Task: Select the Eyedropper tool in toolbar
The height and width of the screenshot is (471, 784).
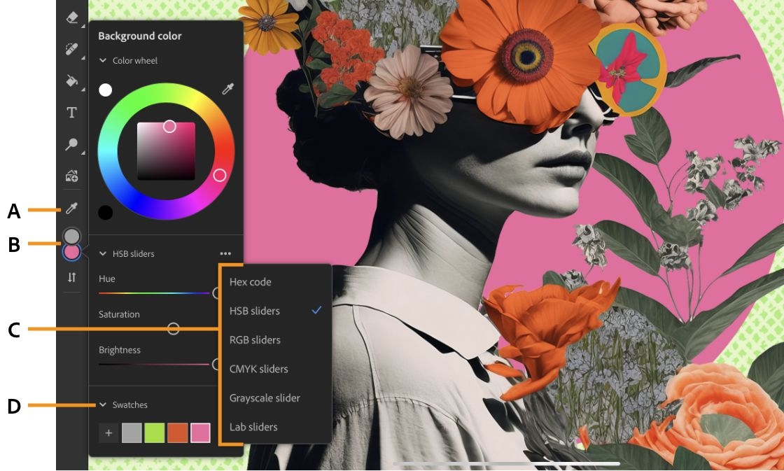Action: [x=72, y=209]
